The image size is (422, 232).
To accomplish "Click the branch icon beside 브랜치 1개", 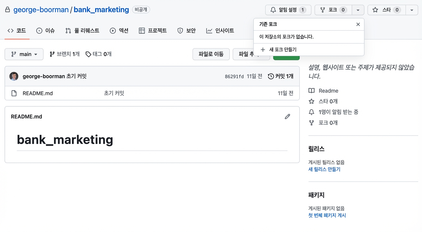I will pos(52,54).
